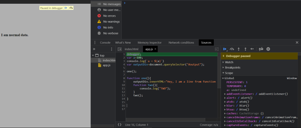
Task: Click the debugger; statement on line 1
Action: point(134,54)
